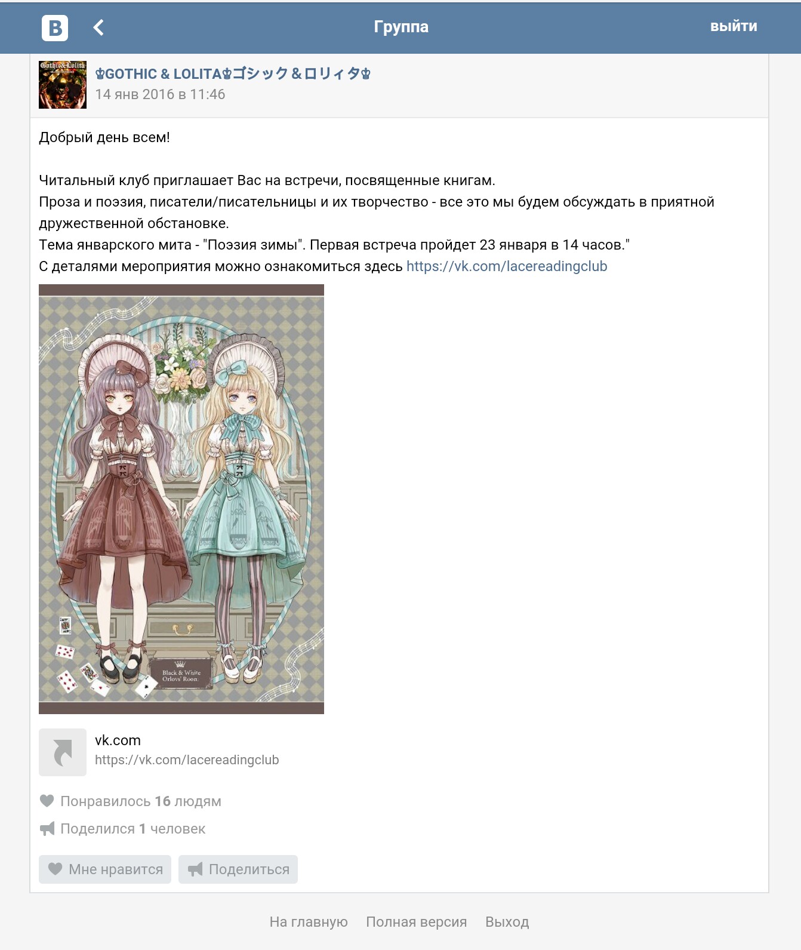Image resolution: width=801 pixels, height=950 pixels.
Task: Click the megaphone icon next to Поделился
Action: (x=47, y=829)
